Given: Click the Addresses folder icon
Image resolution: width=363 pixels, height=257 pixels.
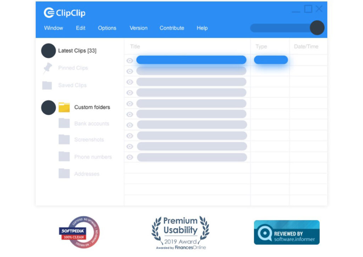Looking at the screenshot, I should pos(64,174).
